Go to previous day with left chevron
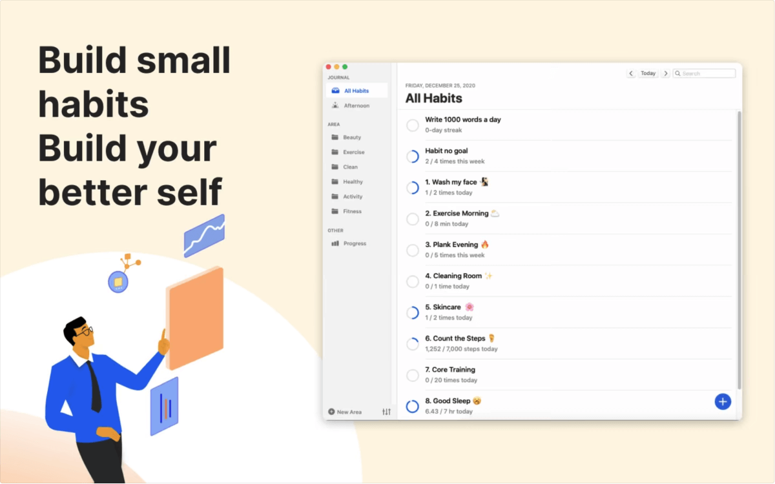Screen dimensions: 775x484 631,73
